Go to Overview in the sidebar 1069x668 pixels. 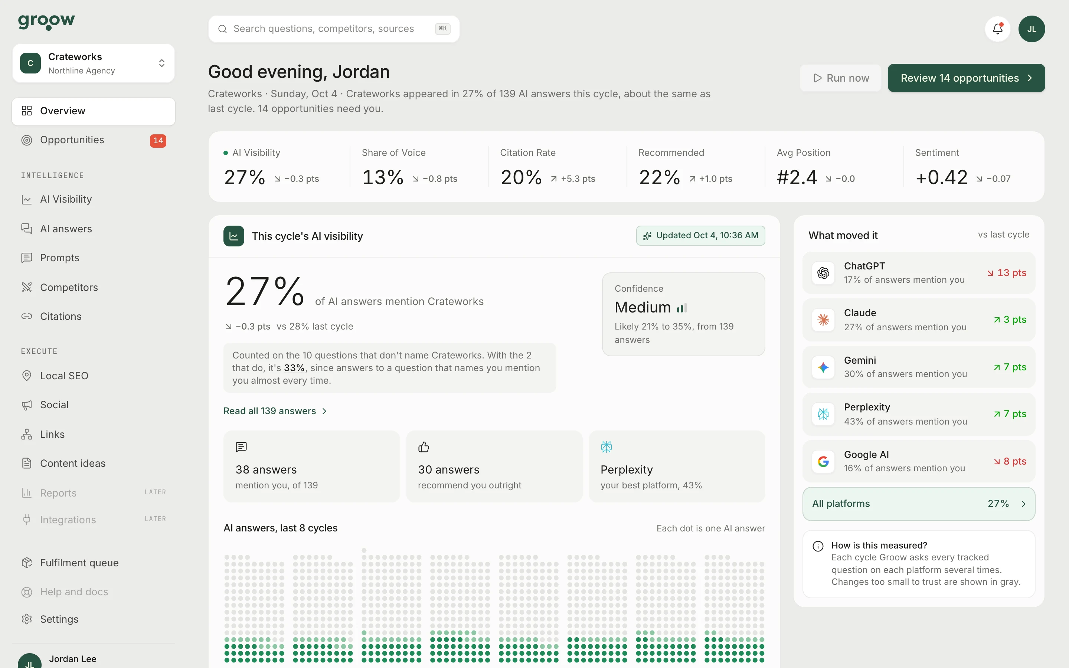94,111
